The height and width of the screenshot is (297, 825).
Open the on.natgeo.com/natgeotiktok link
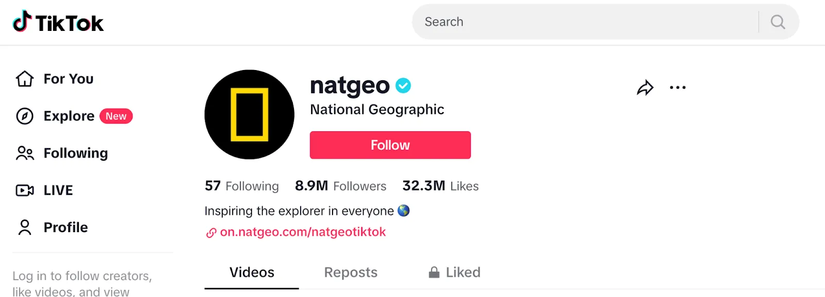[x=303, y=232]
